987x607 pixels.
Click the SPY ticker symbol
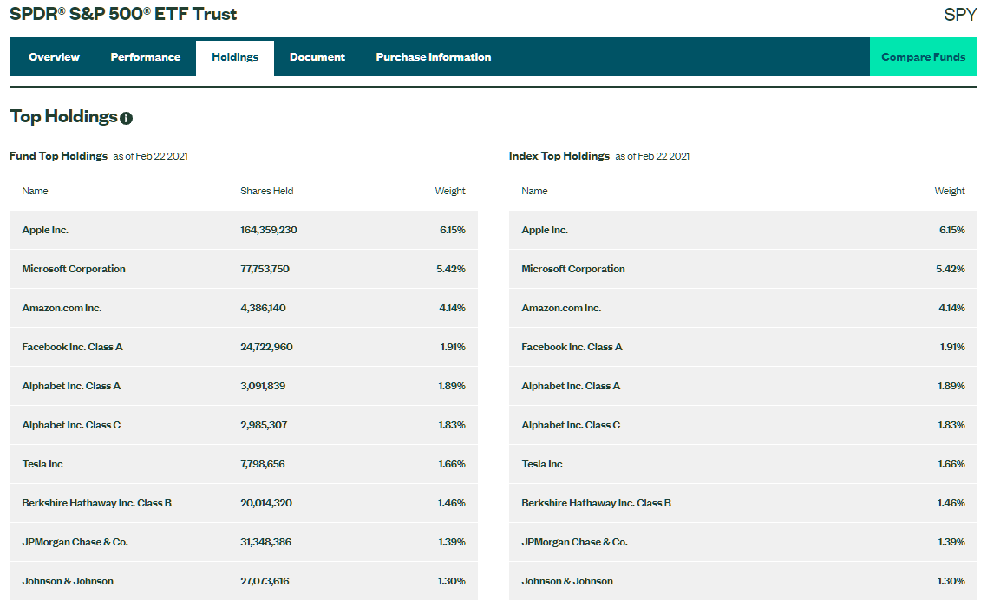pos(959,15)
